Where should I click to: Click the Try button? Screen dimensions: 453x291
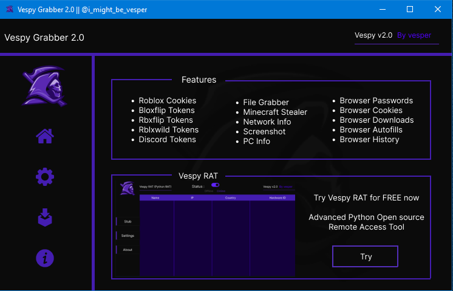point(365,256)
